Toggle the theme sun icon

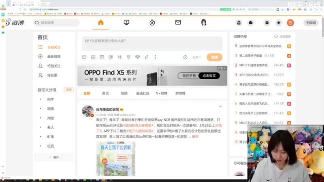tap(279, 23)
